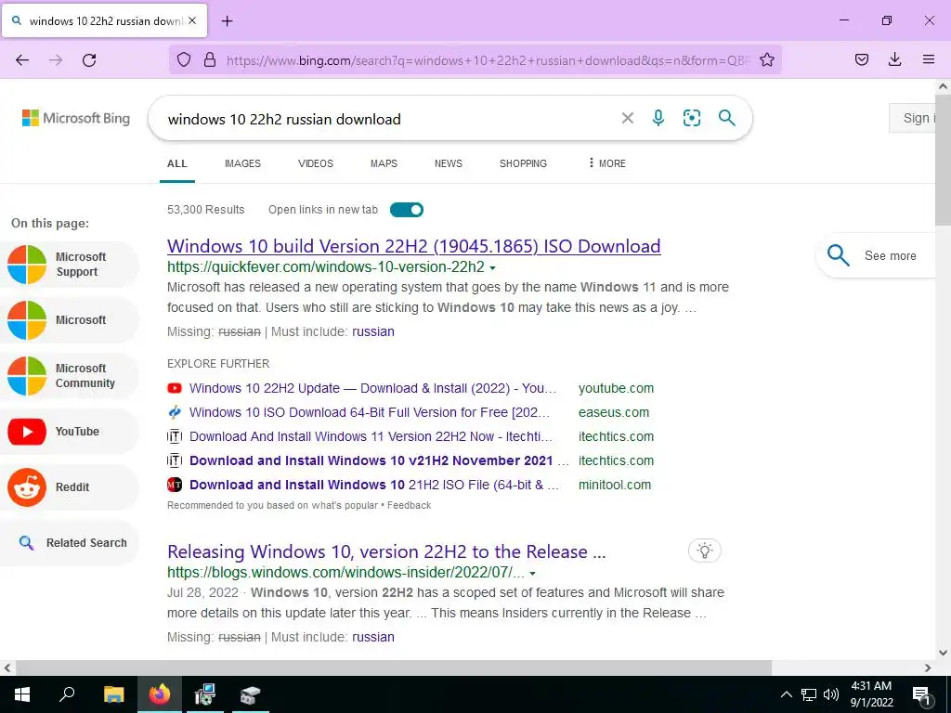Image resolution: width=951 pixels, height=713 pixels.
Task: Open File Explorer from taskbar
Action: point(113,694)
